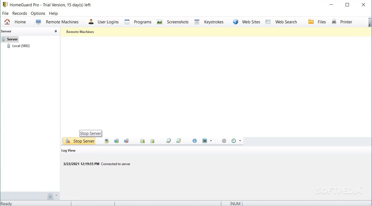372x206 pixels.
Task: Click the server icon at Server panel bottom
Action: click(x=50, y=196)
